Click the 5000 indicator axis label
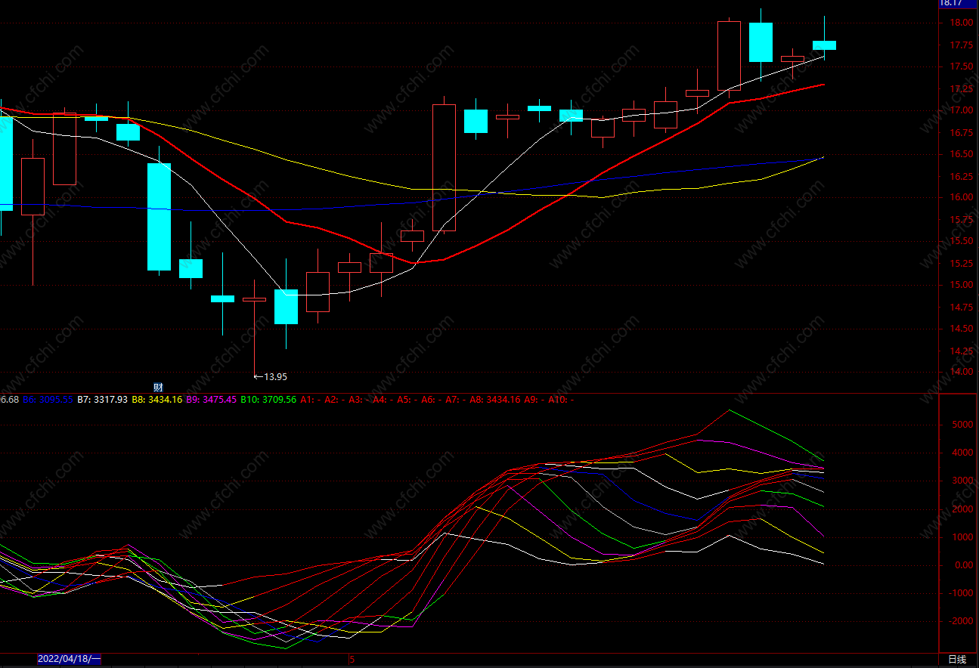Screen dimensions: 979x668 pos(962,425)
